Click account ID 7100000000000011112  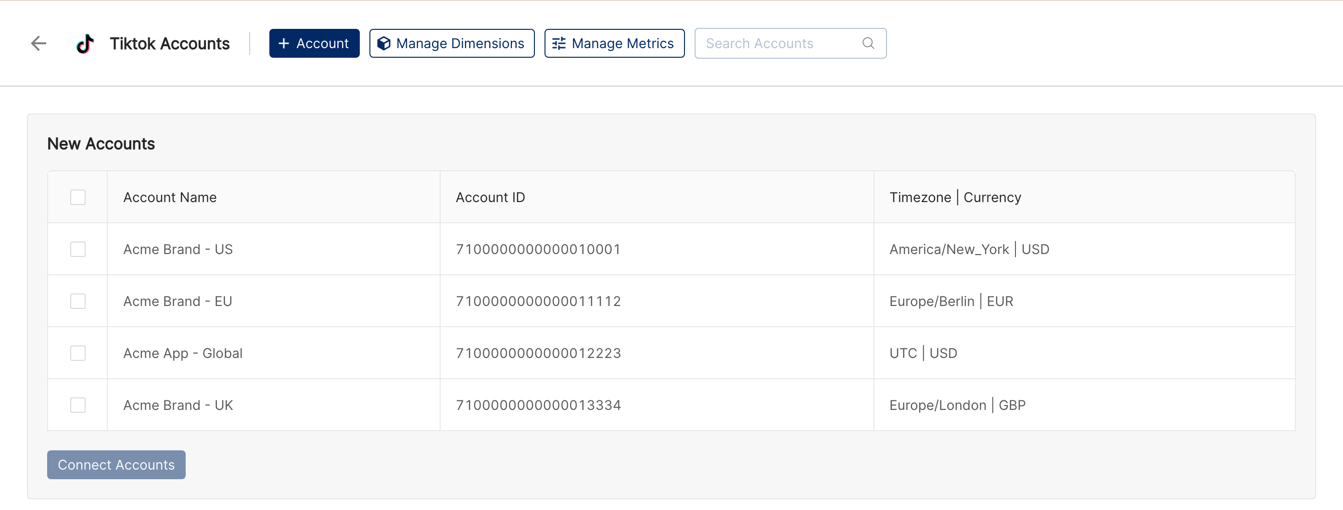[x=538, y=301]
